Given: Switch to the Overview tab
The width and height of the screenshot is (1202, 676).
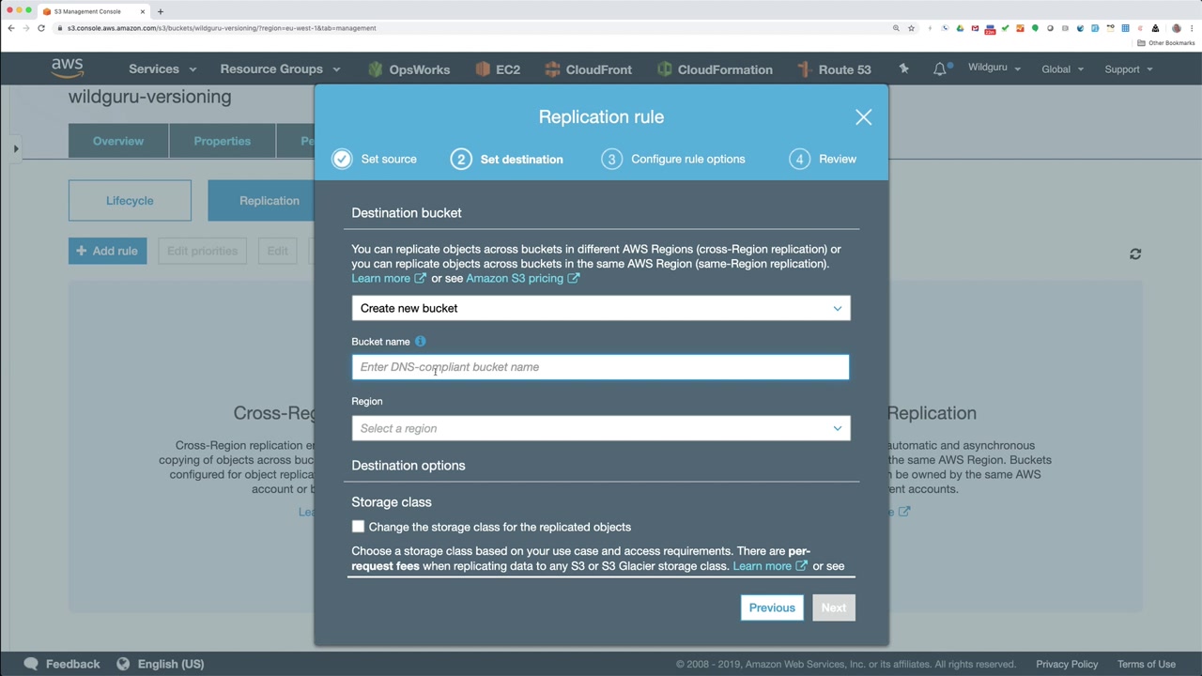Looking at the screenshot, I should point(118,141).
